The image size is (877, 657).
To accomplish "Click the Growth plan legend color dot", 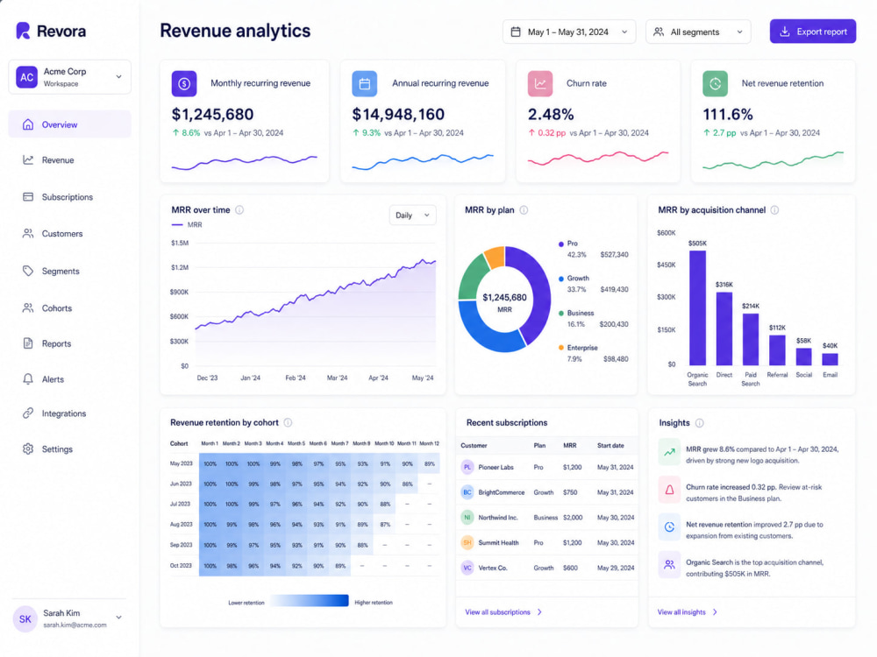I will pyautogui.click(x=561, y=279).
